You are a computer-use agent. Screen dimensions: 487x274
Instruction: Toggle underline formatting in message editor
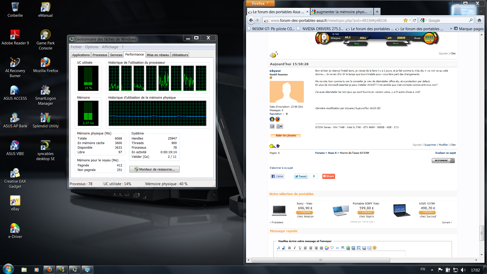pos(300,248)
